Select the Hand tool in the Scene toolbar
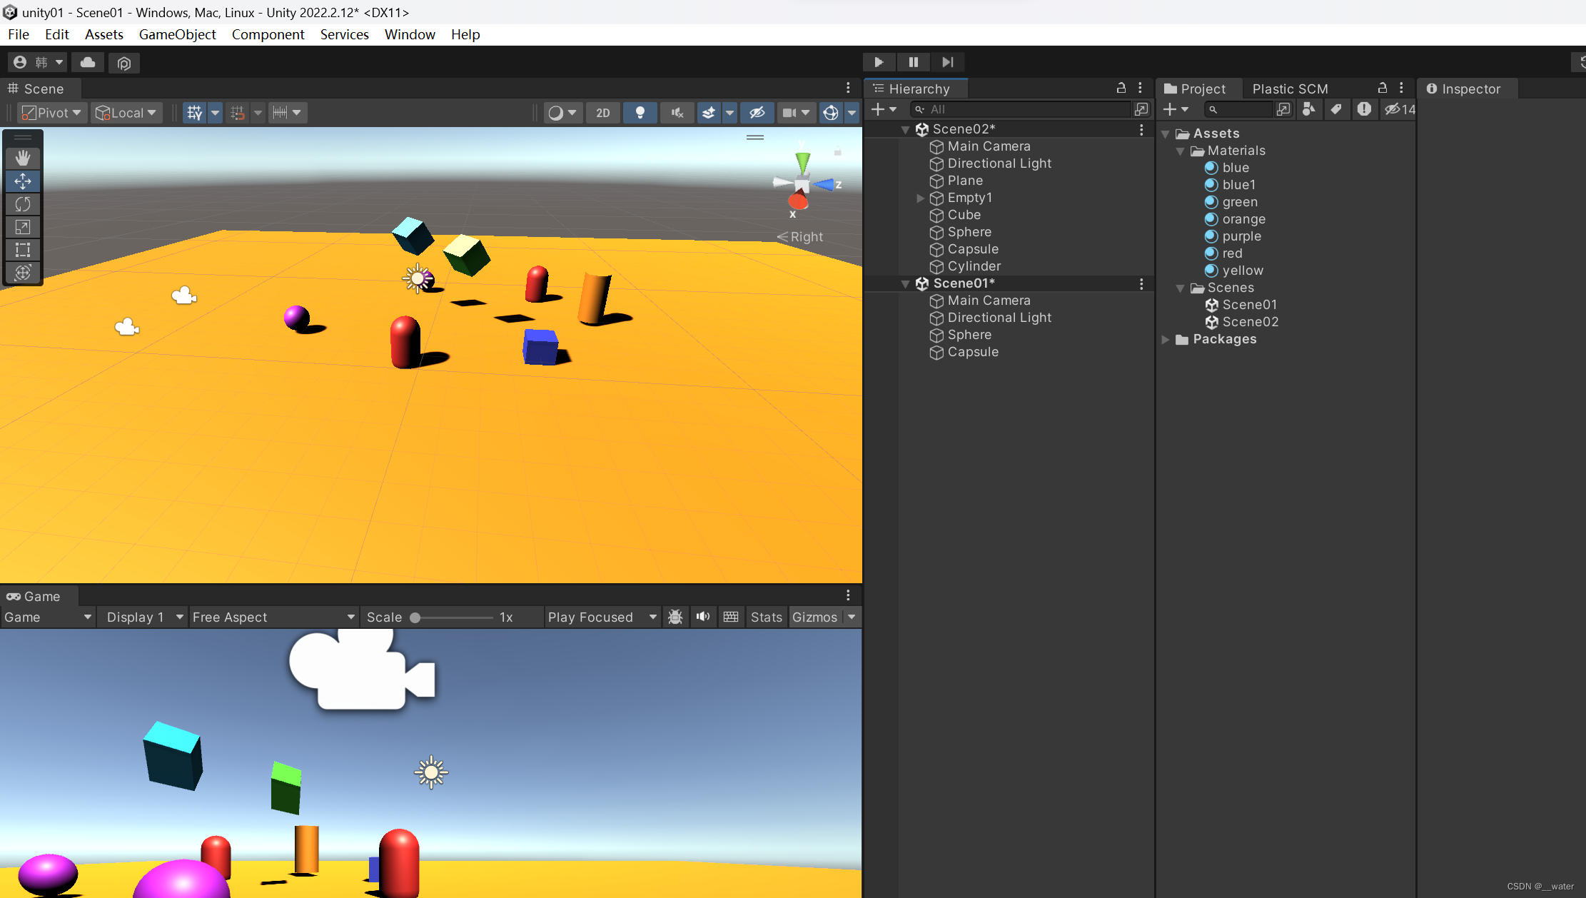The width and height of the screenshot is (1586, 898). point(22,157)
